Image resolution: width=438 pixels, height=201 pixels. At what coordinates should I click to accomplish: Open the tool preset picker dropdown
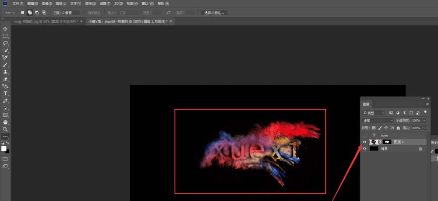(10, 13)
